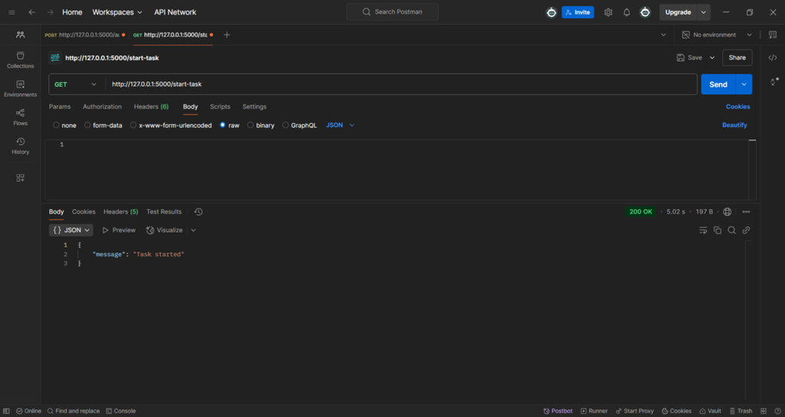The width and height of the screenshot is (785, 417).
Task: Switch to the Headers request tab
Action: 151,107
